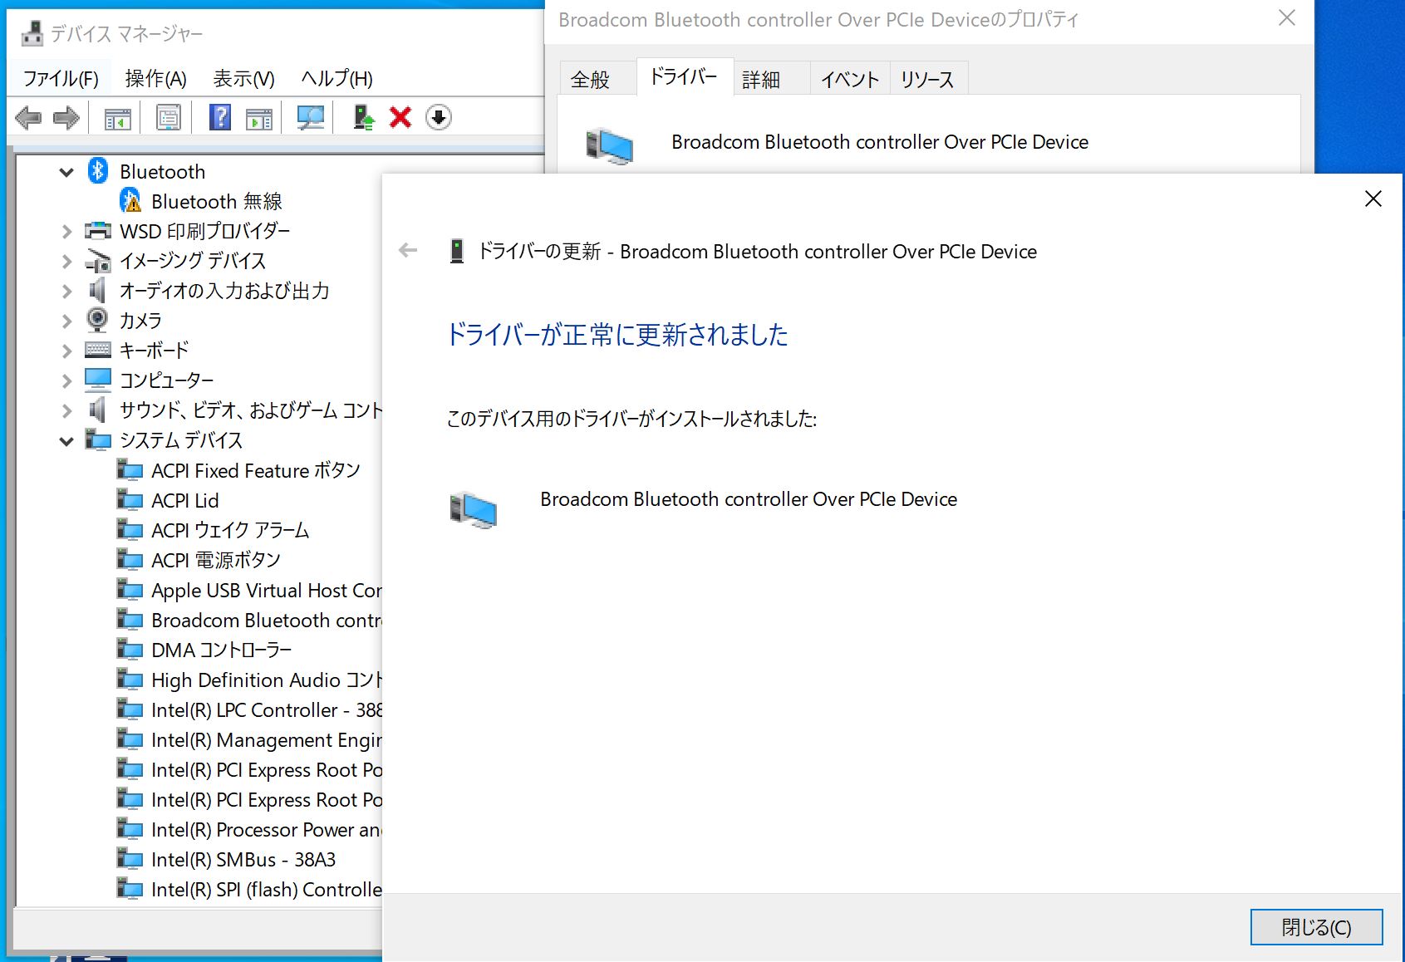The width and height of the screenshot is (1405, 962).
Task: Select the ACPI Lid device
Action: click(185, 500)
